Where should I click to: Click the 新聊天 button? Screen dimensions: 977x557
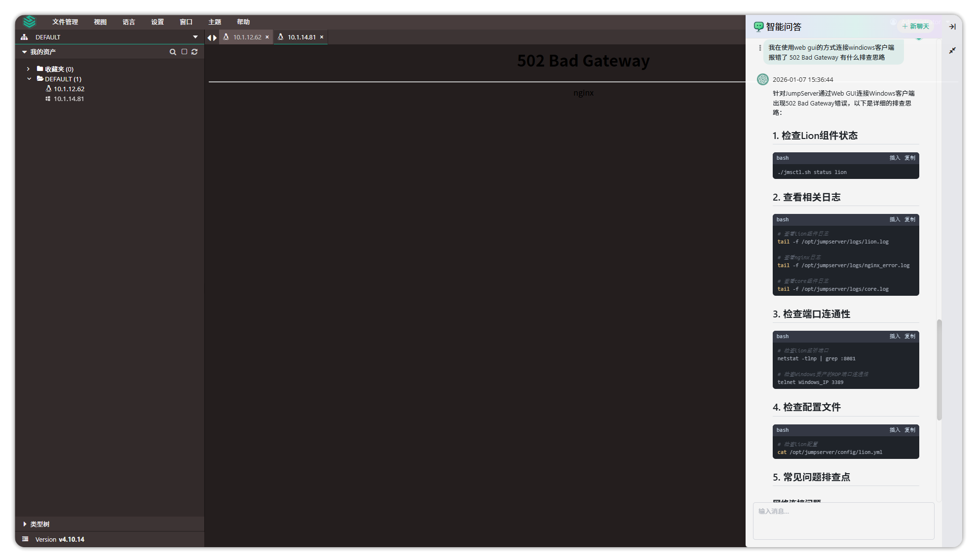point(916,26)
